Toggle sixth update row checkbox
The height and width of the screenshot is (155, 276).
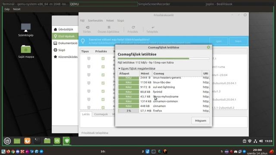click(x=103, y=99)
